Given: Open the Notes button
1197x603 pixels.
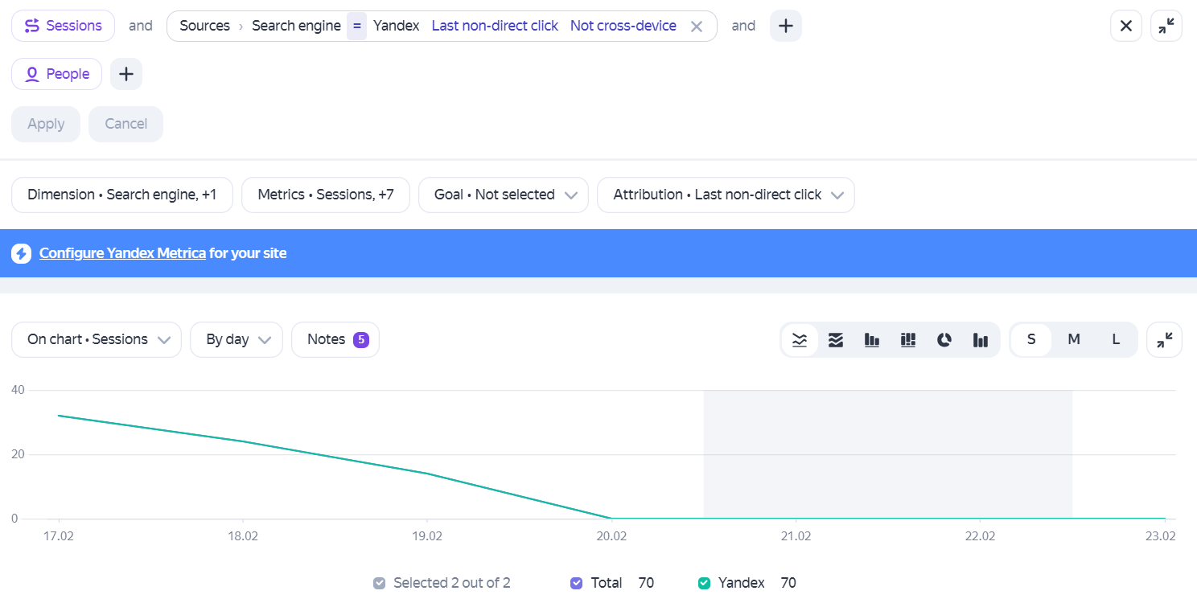Looking at the screenshot, I should (335, 339).
